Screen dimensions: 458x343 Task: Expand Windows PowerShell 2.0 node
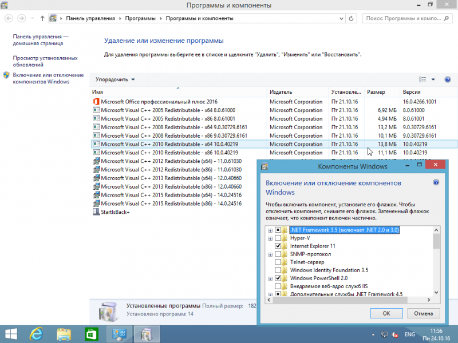click(x=270, y=279)
